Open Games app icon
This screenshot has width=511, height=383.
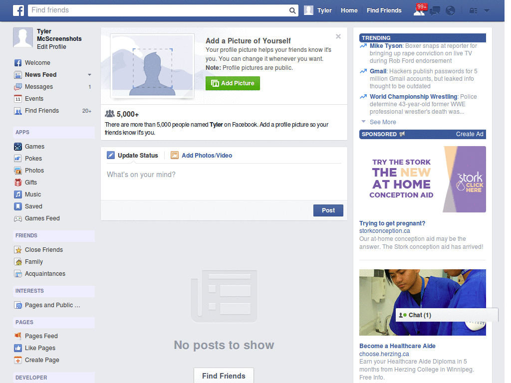(x=18, y=147)
